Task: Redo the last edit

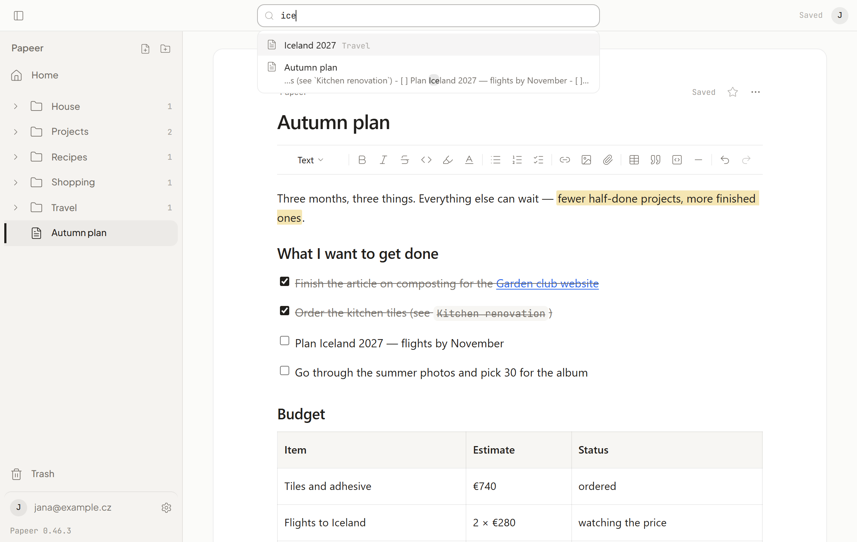Action: click(x=746, y=160)
